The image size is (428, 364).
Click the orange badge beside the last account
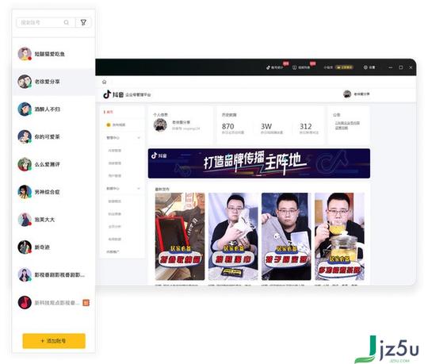coord(86,303)
